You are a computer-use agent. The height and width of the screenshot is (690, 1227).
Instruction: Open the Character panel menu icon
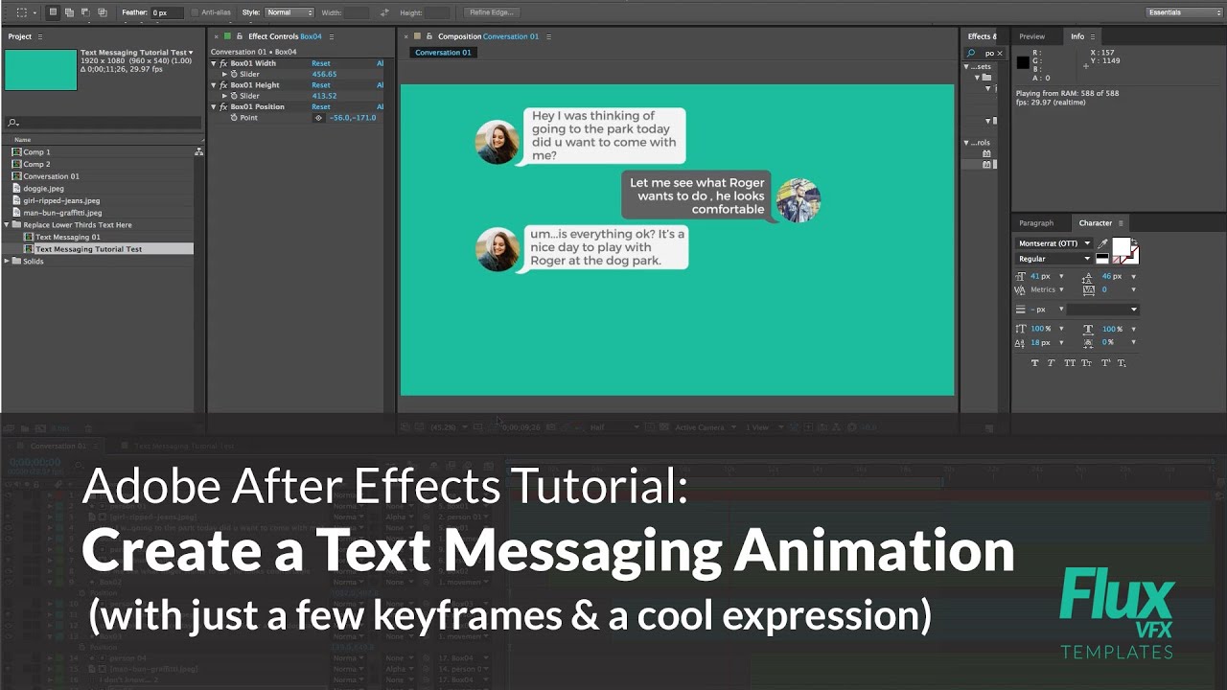pos(1121,223)
